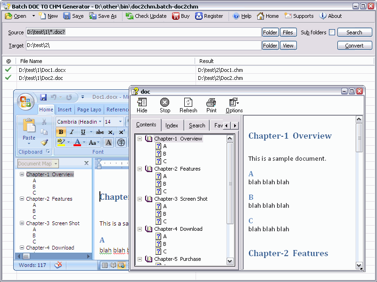Collapse Chapter-2 Features in CHM contents
377x282 pixels.
coord(139,169)
